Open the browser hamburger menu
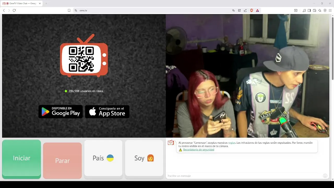This screenshot has width=334, height=188. pyautogui.click(x=330, y=10)
